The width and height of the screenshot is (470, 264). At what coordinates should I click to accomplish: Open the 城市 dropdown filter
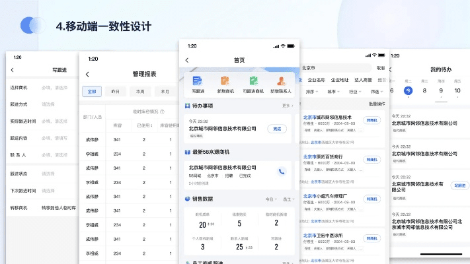(x=333, y=92)
